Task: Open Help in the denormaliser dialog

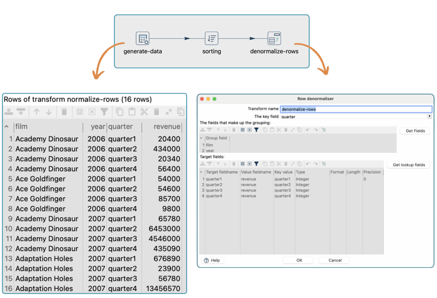Action: click(212, 260)
